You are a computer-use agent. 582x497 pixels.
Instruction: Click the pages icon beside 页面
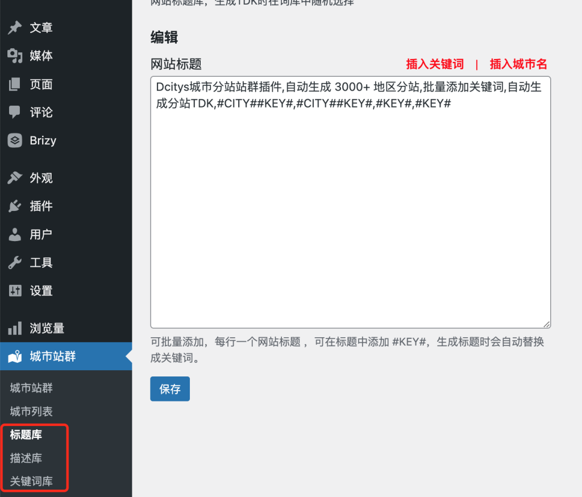click(15, 84)
